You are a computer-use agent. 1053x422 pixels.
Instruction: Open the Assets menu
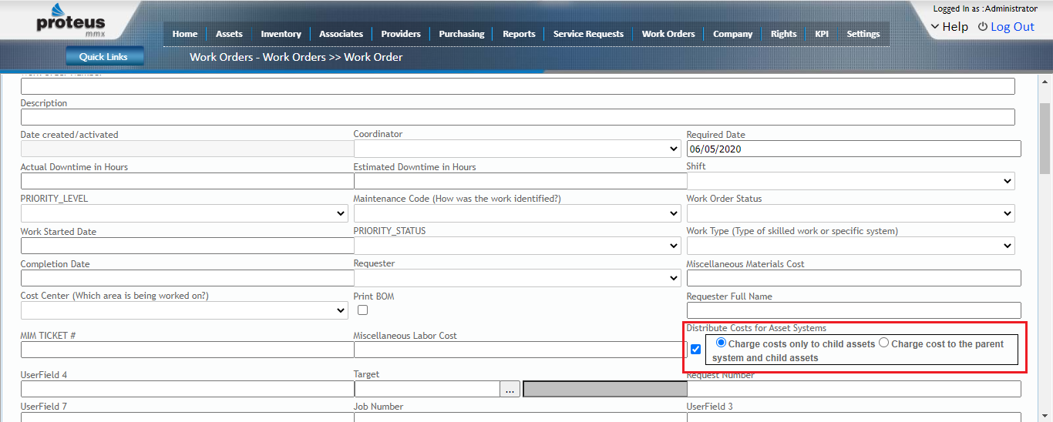click(229, 34)
